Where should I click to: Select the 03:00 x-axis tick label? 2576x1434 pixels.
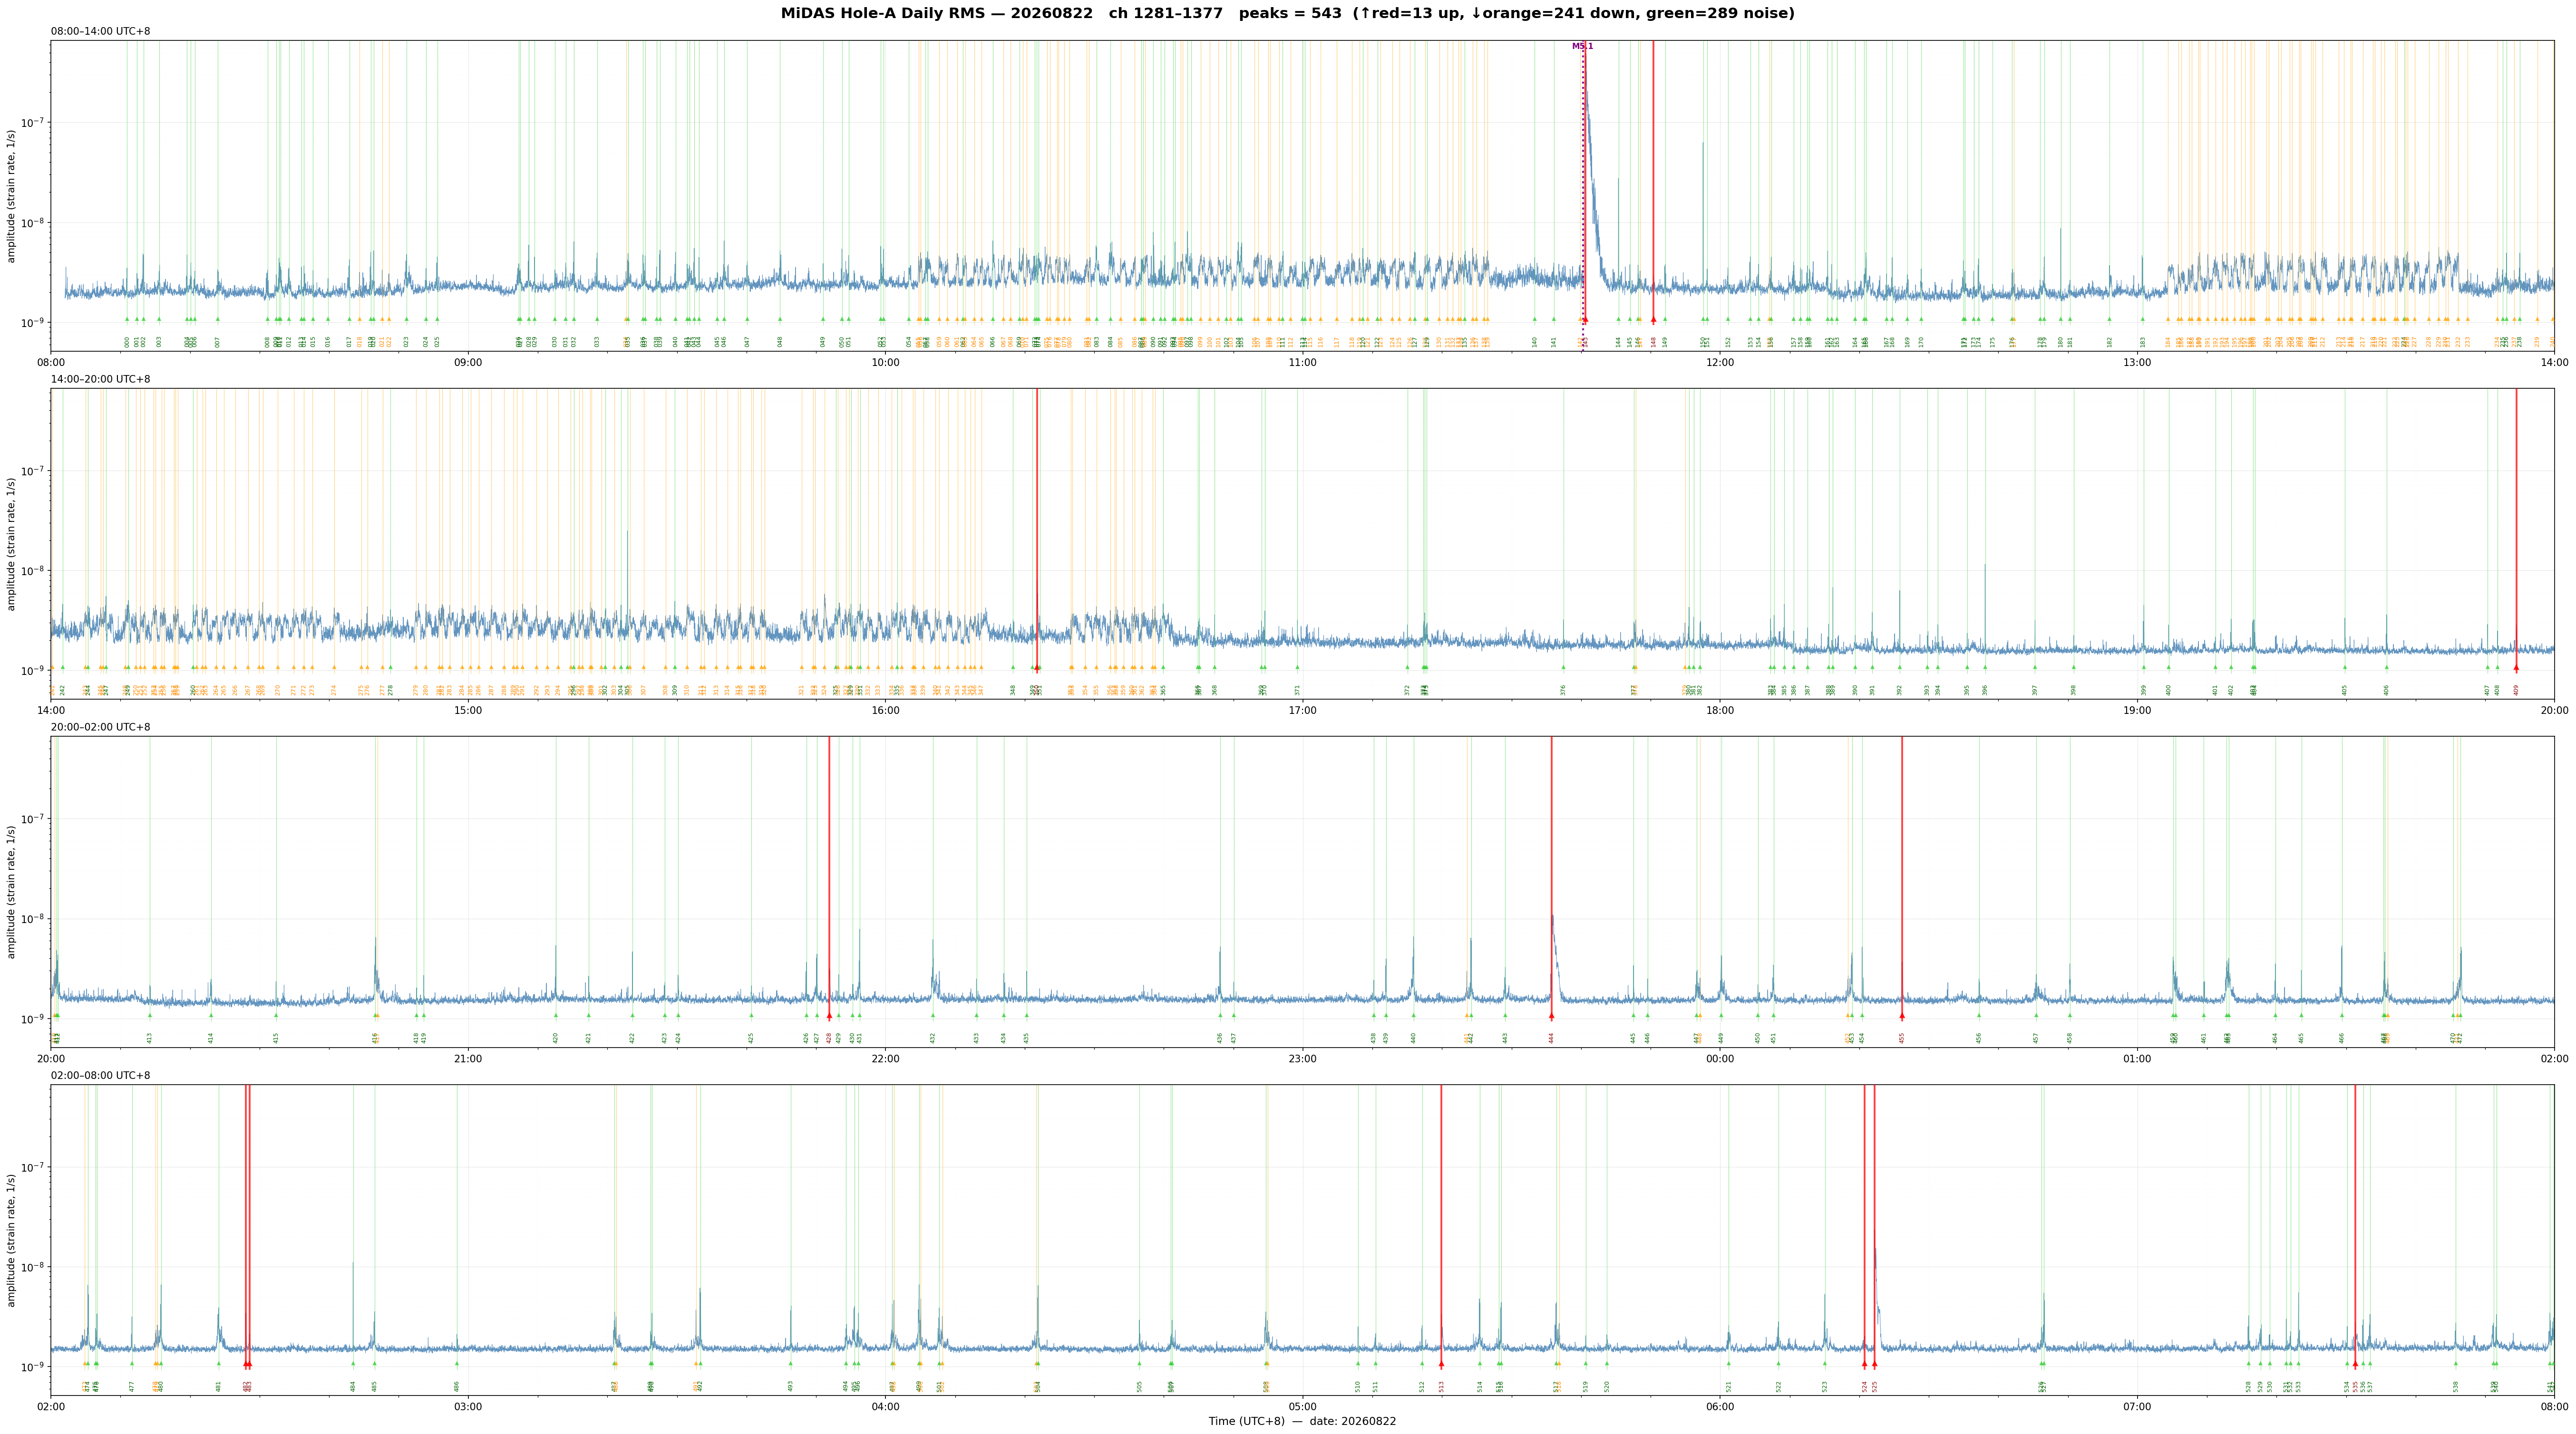tap(468, 1407)
